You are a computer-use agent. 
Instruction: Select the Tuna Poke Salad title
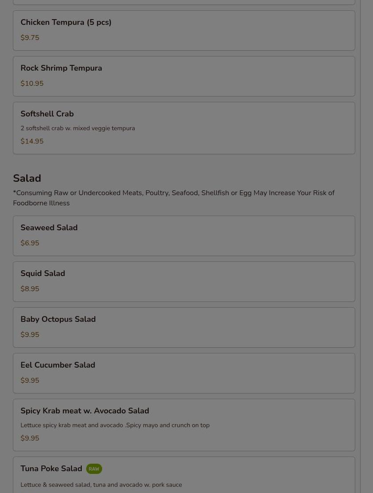coord(51,469)
